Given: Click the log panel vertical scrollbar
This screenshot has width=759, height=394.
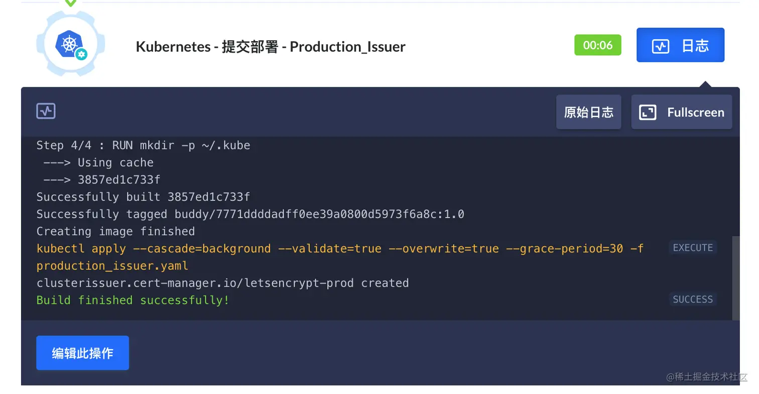Looking at the screenshot, I should [736, 278].
